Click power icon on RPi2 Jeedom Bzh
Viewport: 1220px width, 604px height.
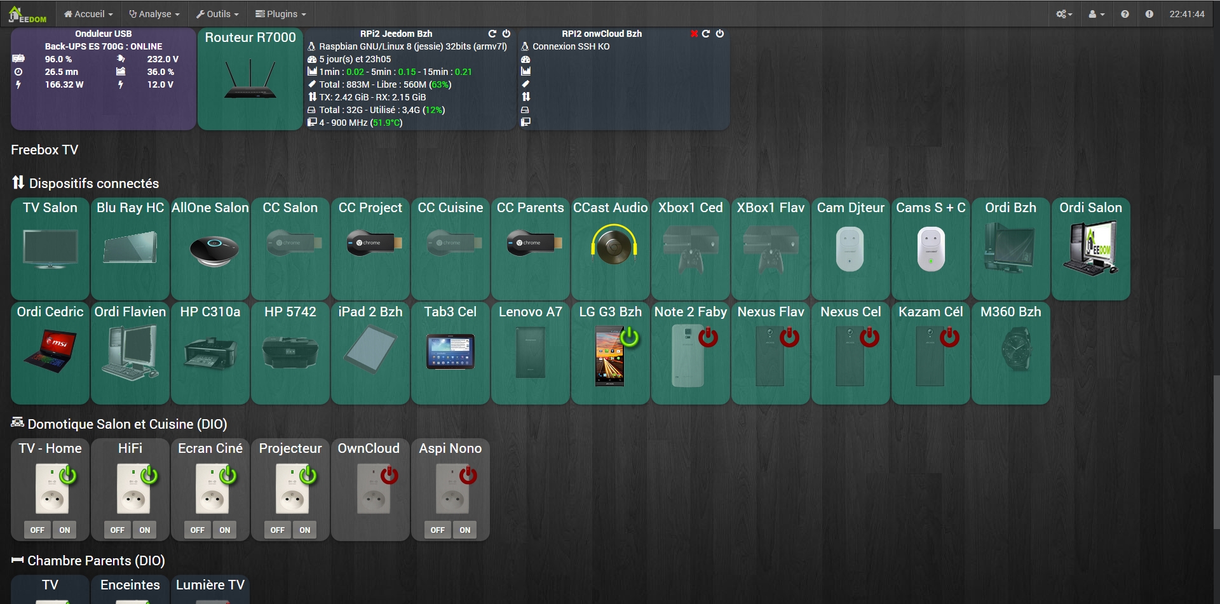506,34
